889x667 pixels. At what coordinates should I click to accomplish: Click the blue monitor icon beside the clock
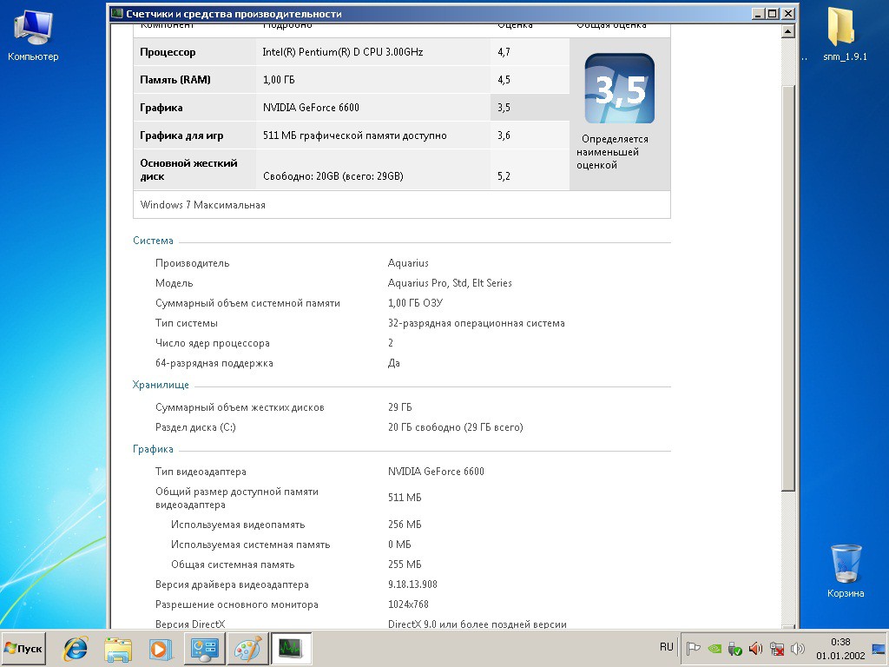pos(879,649)
